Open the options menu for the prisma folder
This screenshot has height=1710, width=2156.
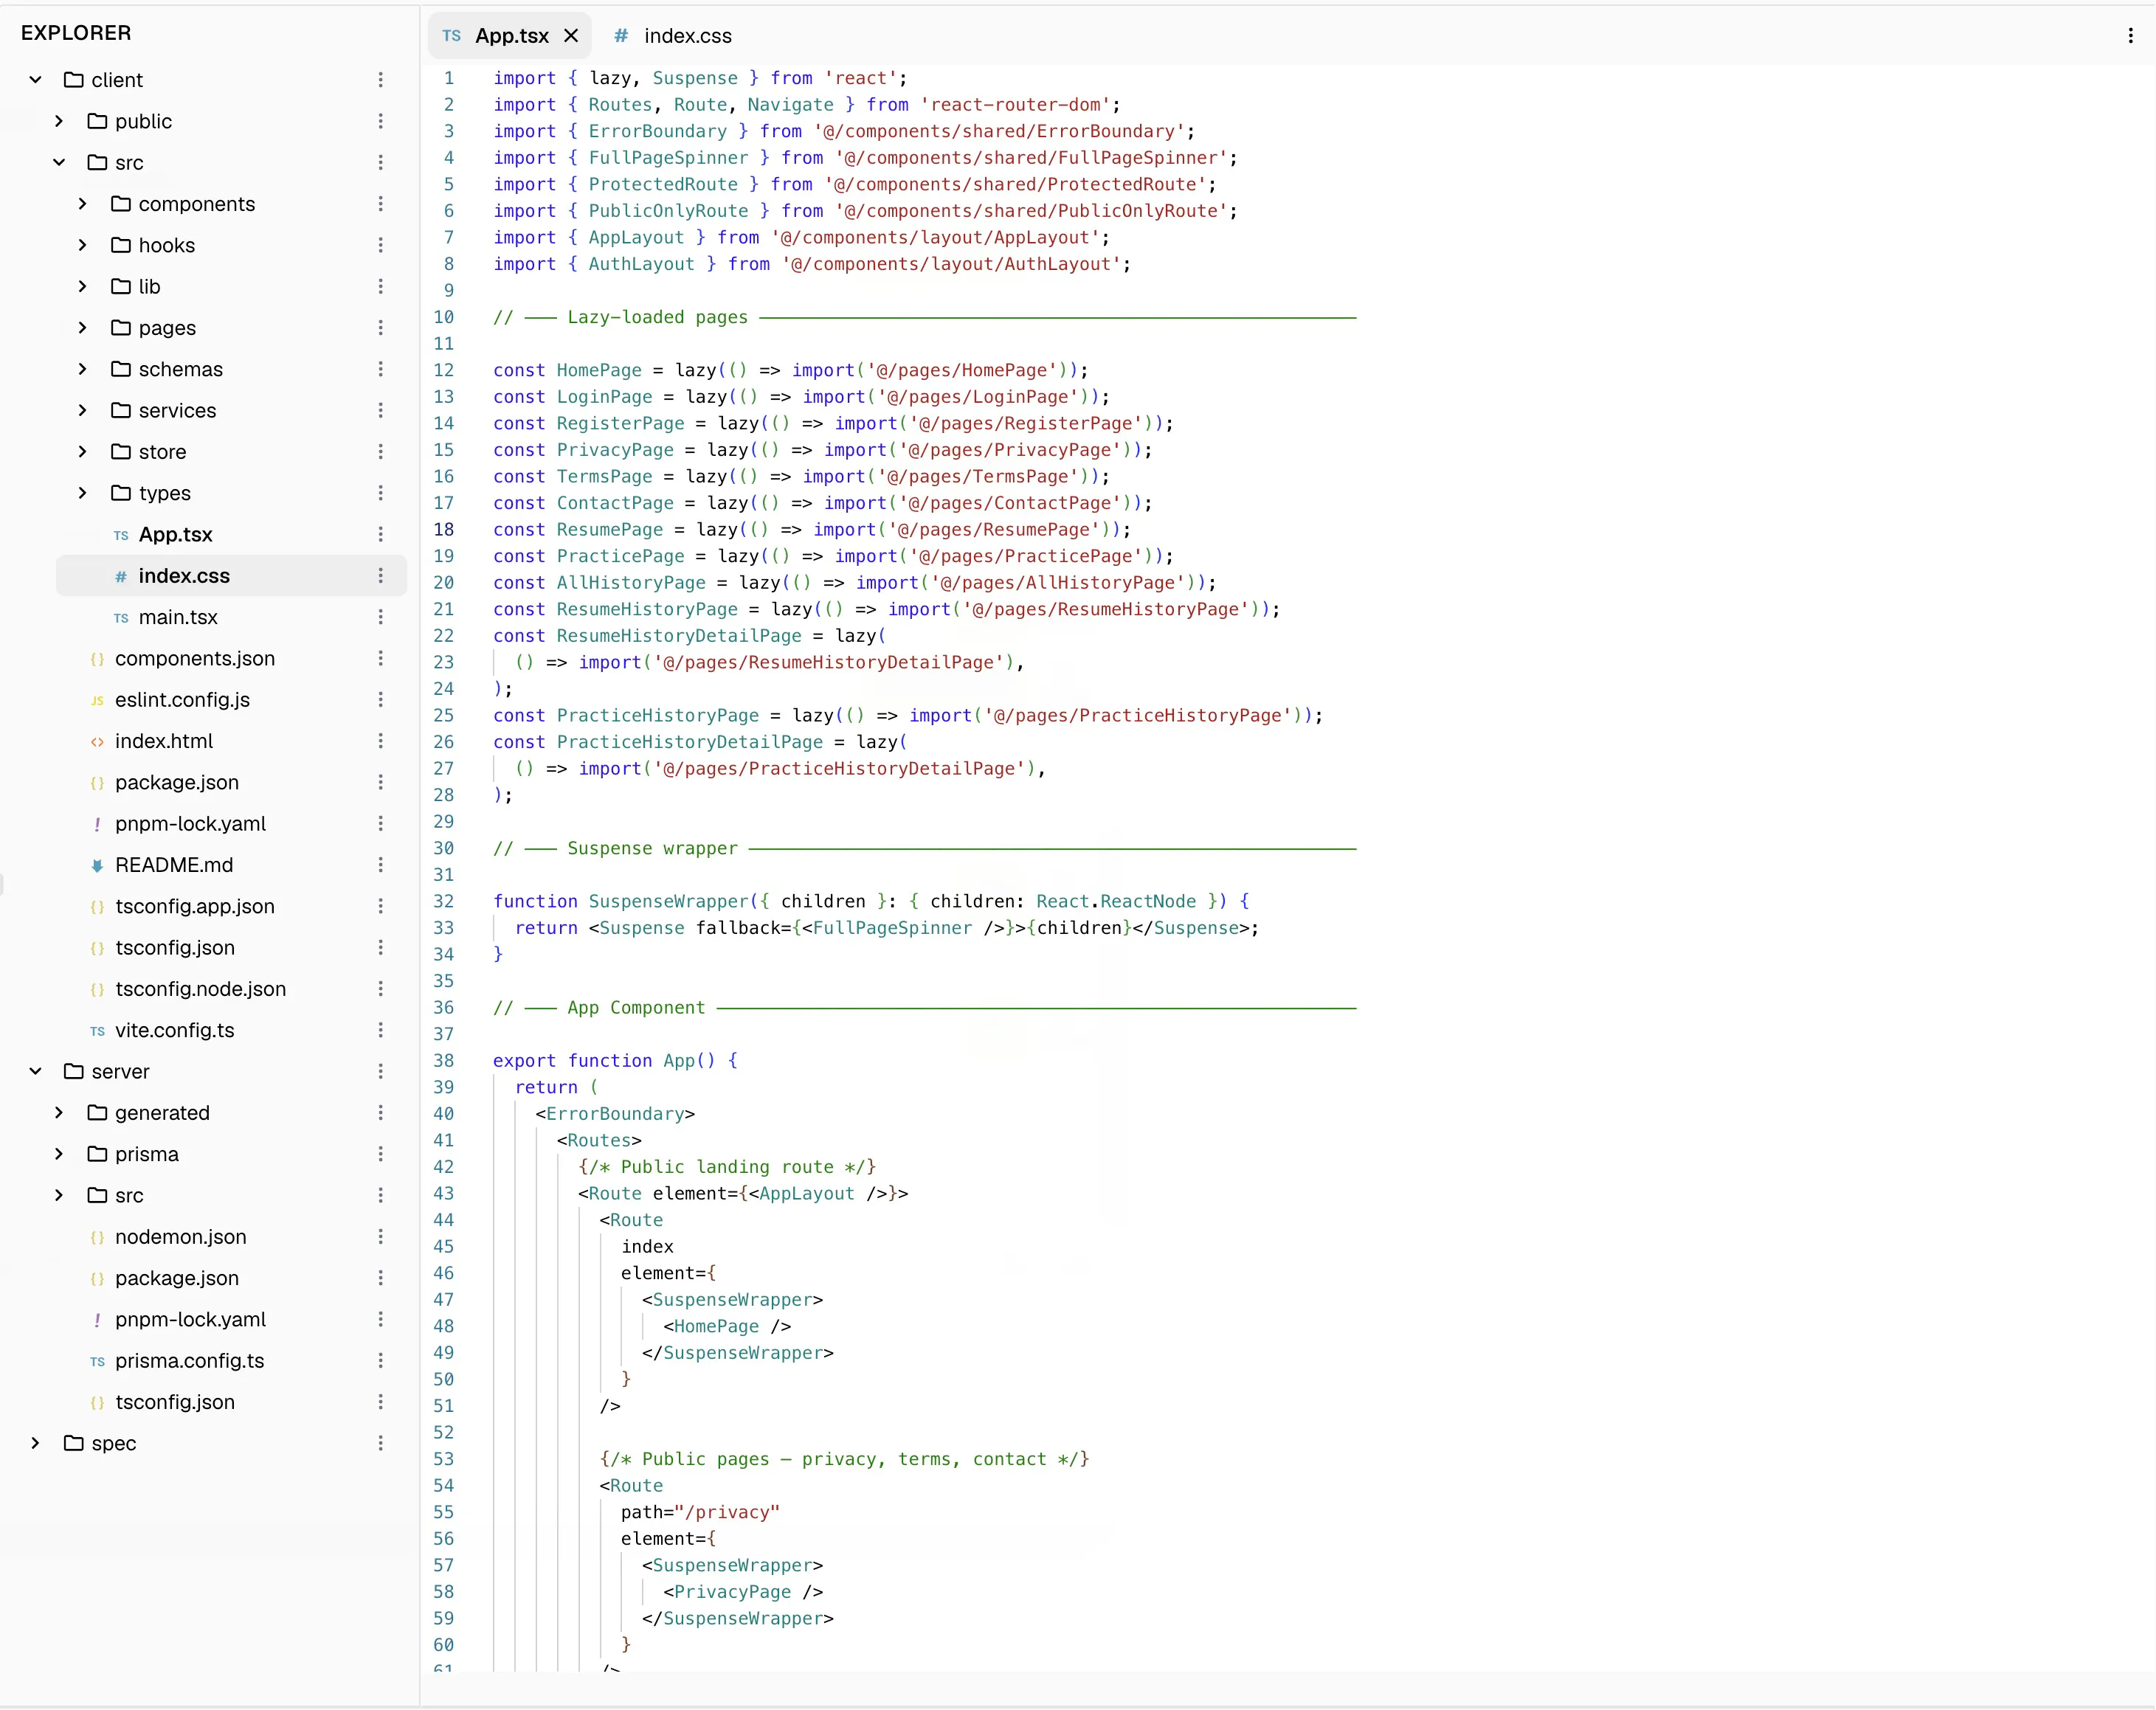pos(380,1154)
